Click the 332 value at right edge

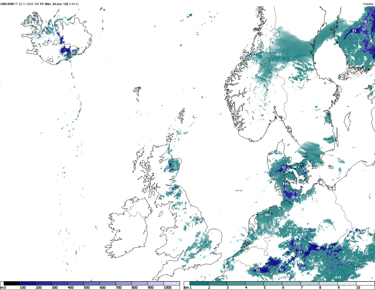(366, 253)
